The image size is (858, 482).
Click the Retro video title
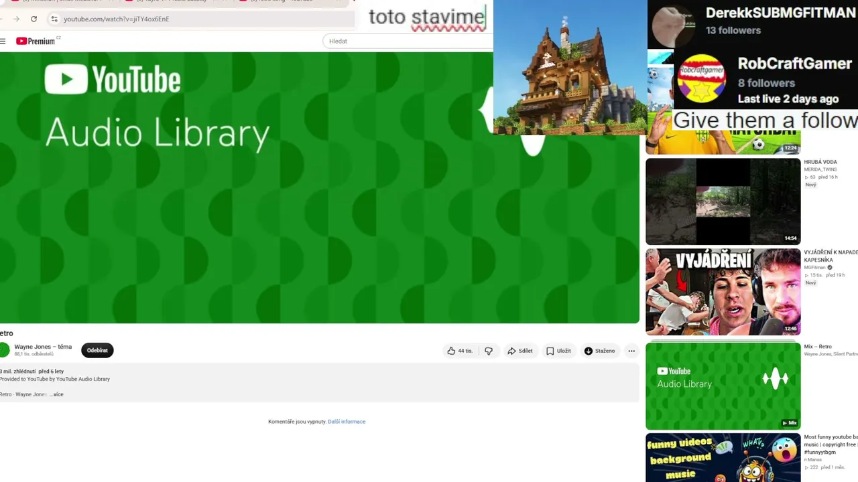point(7,333)
